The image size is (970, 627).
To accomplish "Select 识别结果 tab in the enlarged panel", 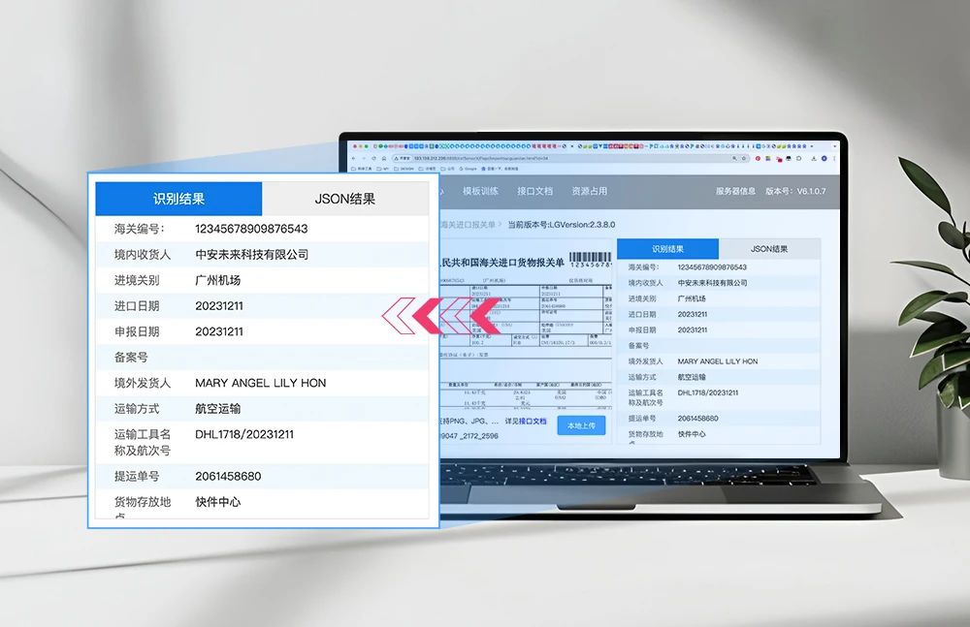I will (x=178, y=199).
